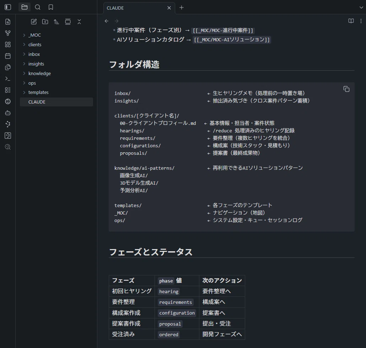Screen dimensions: 366x348
Task: Open the search pane
Action: 38,7
